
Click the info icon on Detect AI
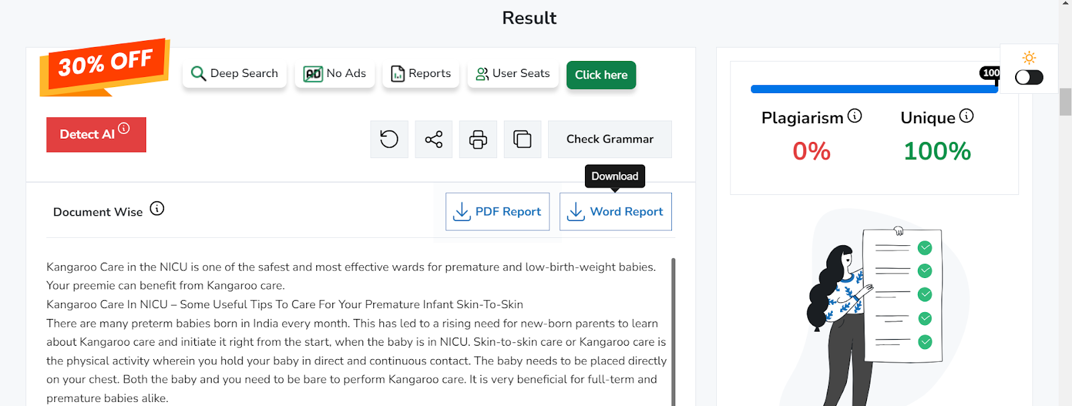(x=124, y=128)
